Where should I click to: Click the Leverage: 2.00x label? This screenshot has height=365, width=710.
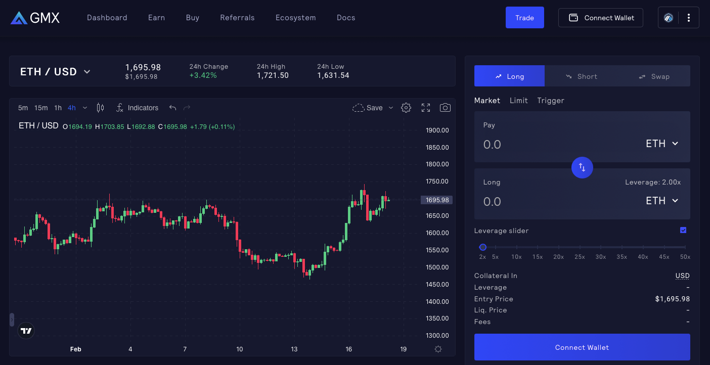[653, 182]
